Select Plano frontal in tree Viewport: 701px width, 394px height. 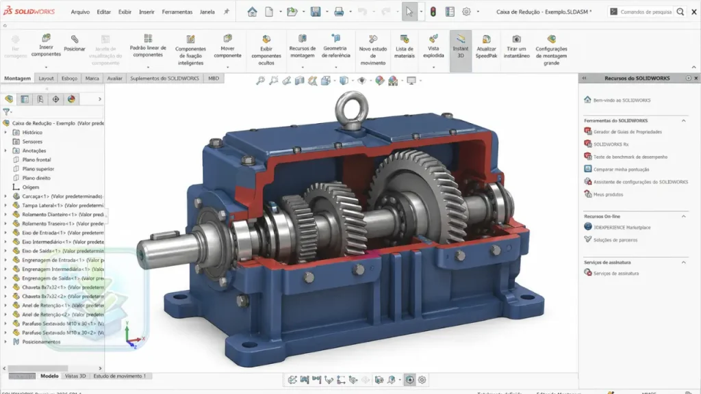[x=37, y=159]
